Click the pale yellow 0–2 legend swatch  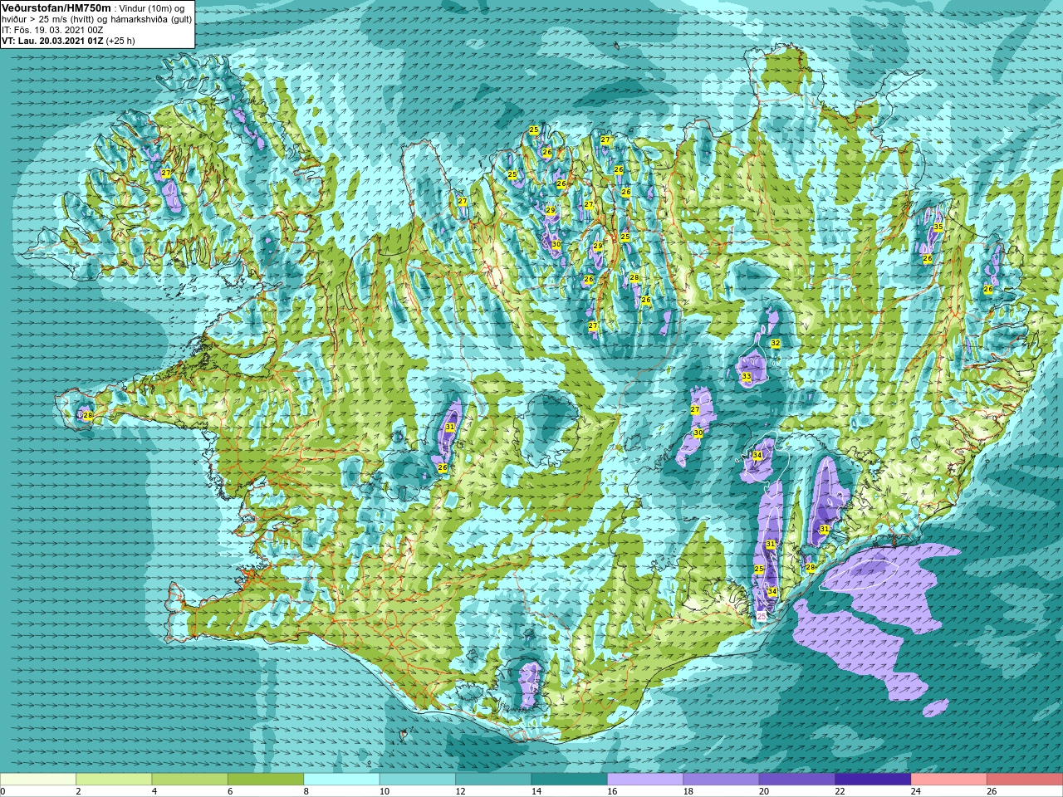(x=38, y=780)
